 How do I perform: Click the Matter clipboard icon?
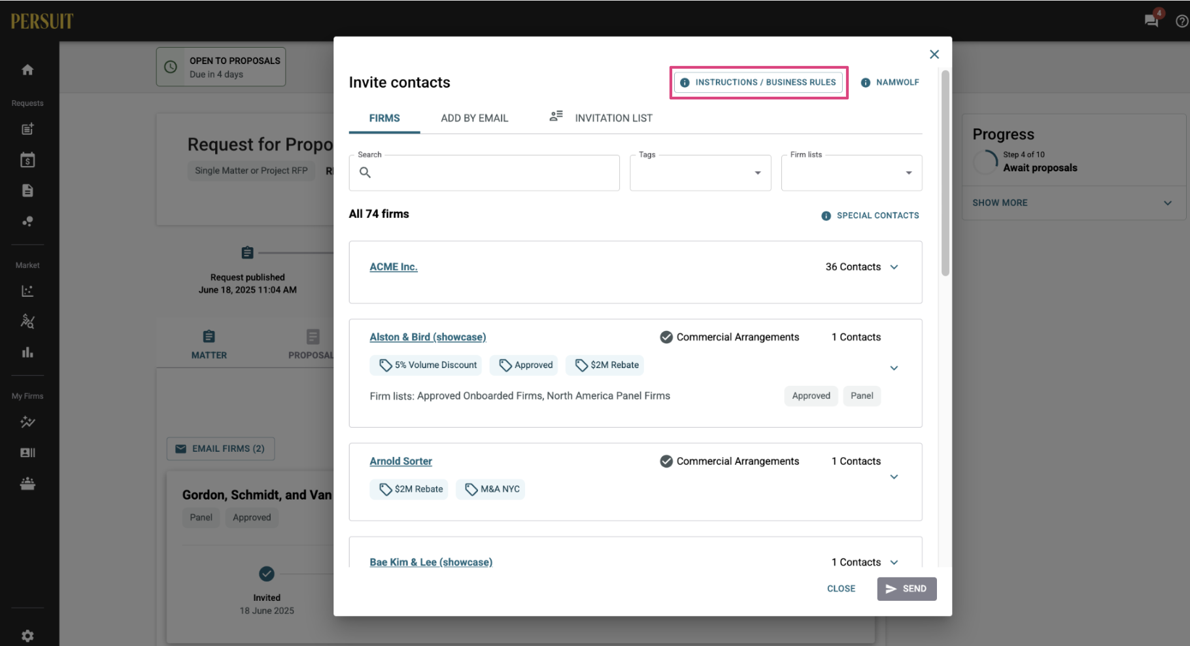[x=209, y=337]
